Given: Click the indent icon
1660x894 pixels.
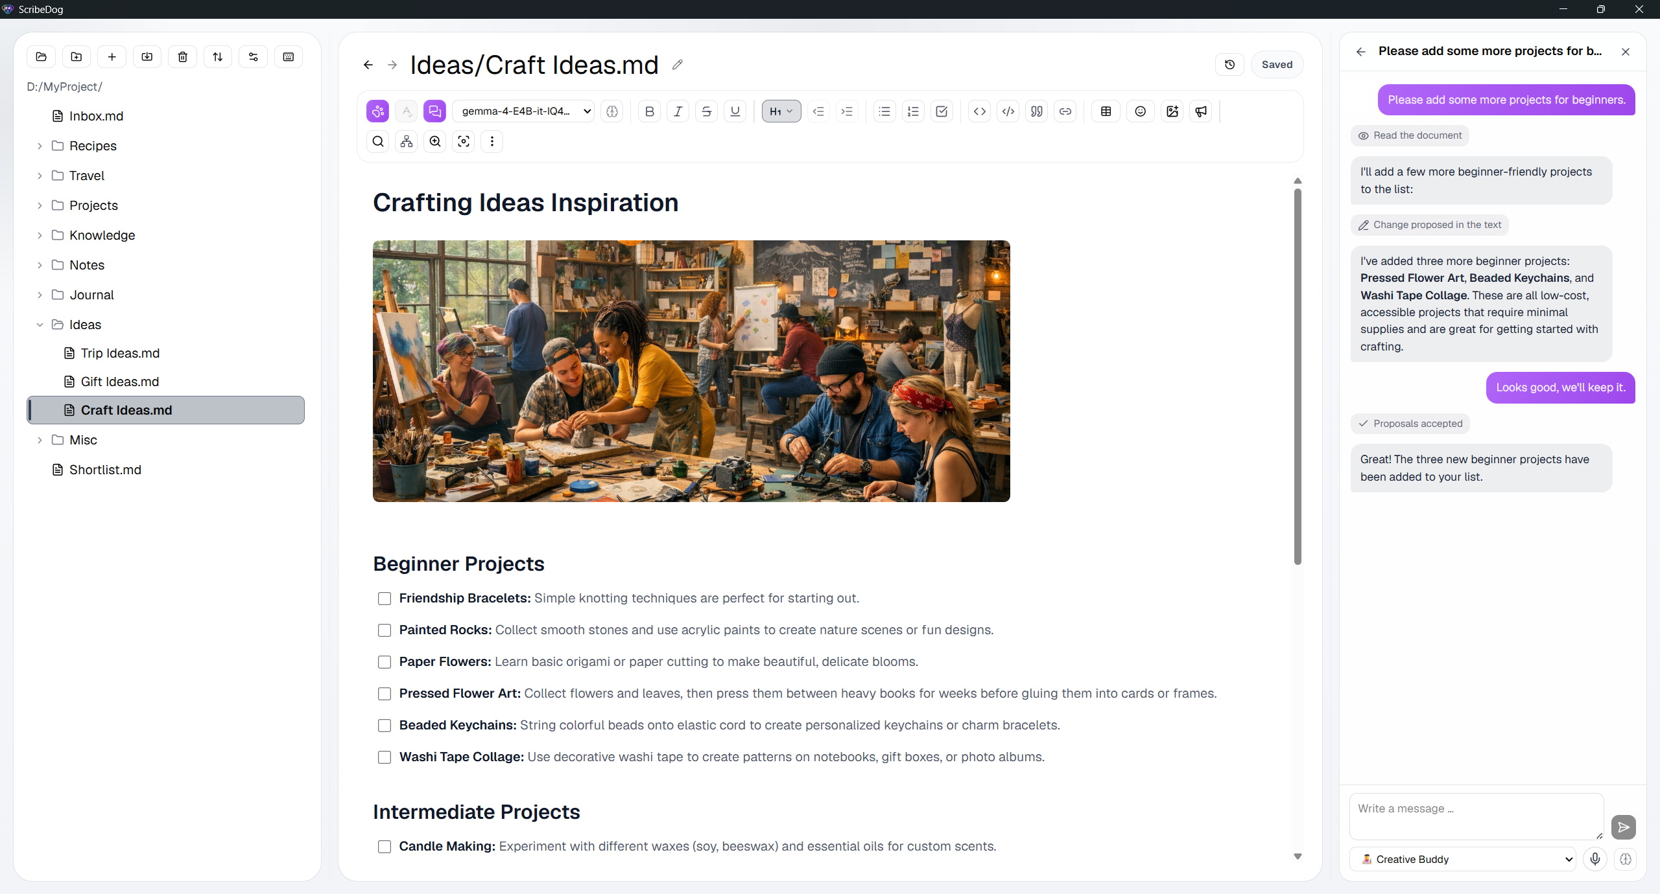Looking at the screenshot, I should click(848, 111).
